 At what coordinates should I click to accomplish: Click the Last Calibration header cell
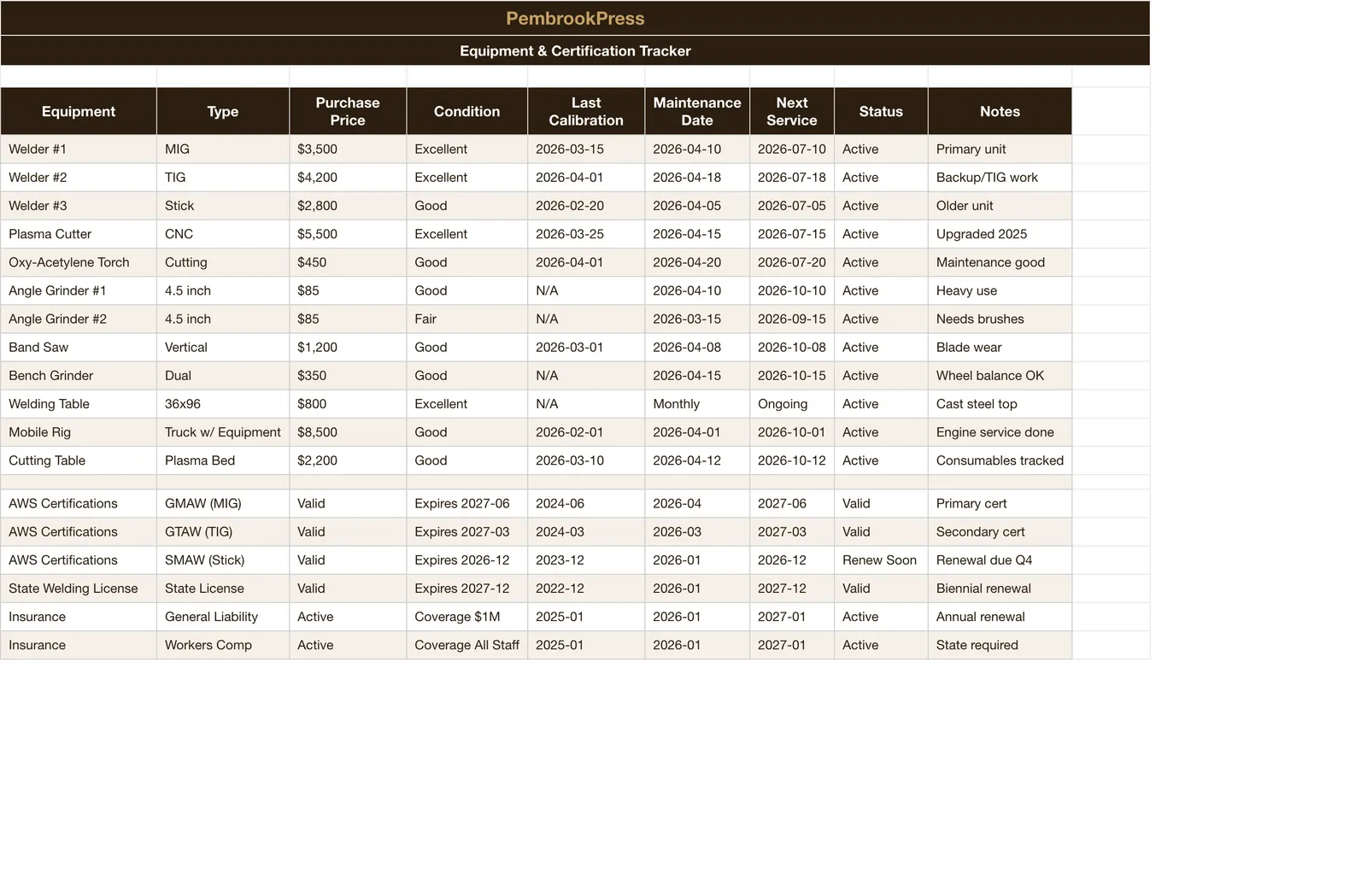[586, 111]
